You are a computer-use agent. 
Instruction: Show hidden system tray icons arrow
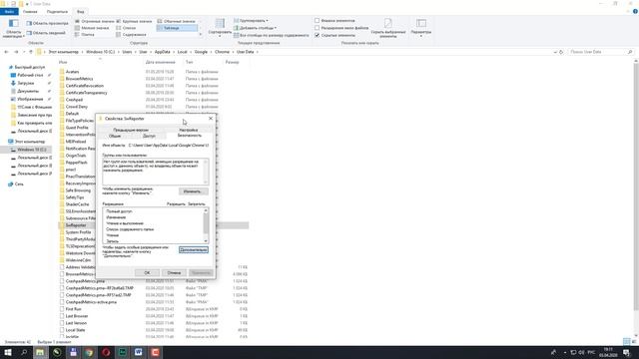click(565, 352)
